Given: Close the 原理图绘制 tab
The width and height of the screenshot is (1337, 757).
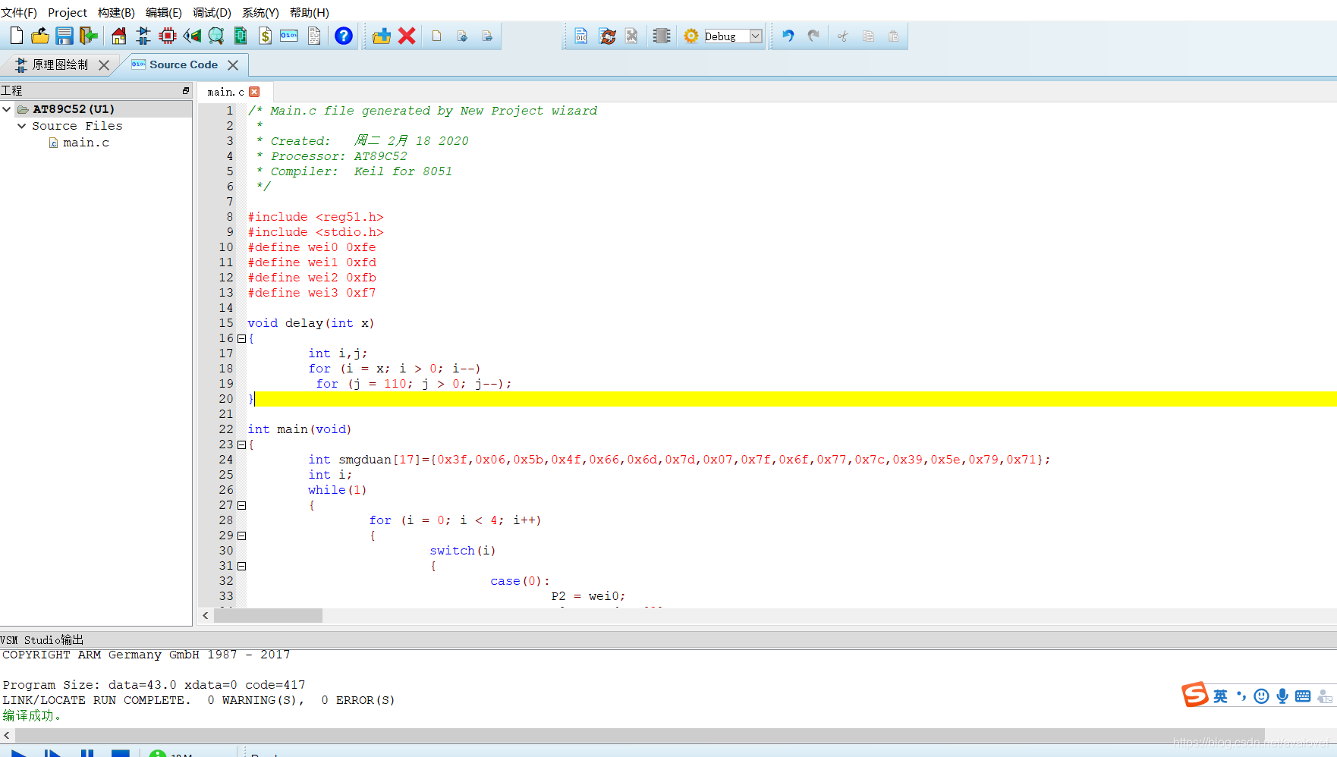Looking at the screenshot, I should 104,65.
